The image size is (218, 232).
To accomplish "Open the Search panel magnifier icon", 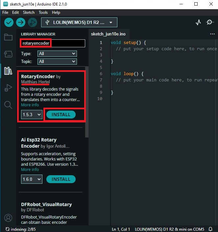I will [8, 105].
